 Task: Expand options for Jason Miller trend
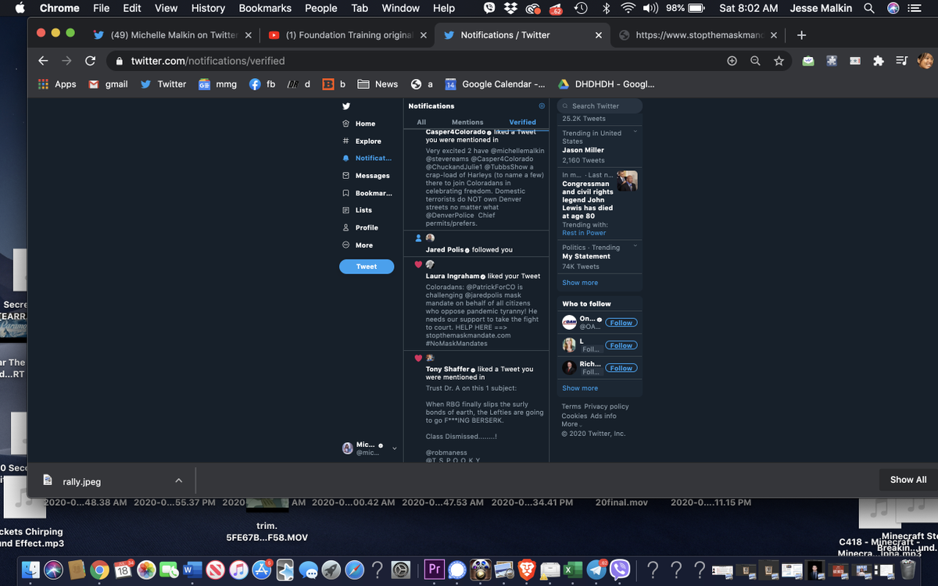click(x=635, y=132)
